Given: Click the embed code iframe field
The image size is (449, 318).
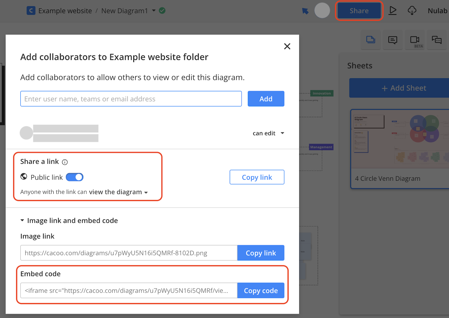Looking at the screenshot, I should [x=129, y=291].
